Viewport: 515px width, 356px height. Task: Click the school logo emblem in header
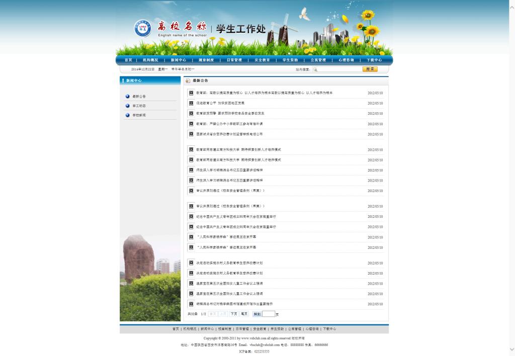click(x=142, y=28)
